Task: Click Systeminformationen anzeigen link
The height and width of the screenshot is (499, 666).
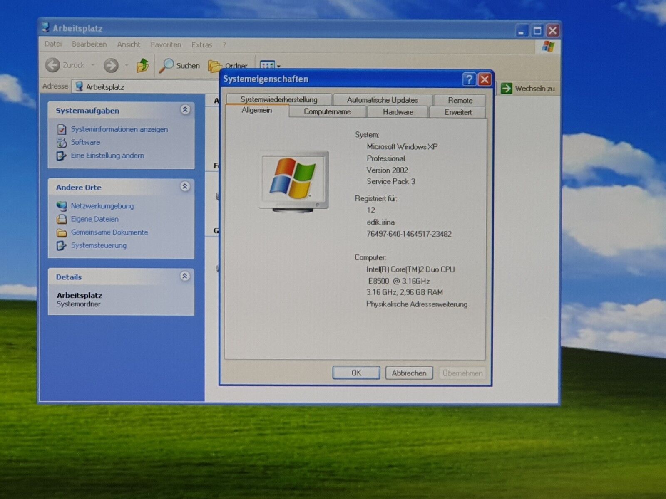Action: (119, 129)
